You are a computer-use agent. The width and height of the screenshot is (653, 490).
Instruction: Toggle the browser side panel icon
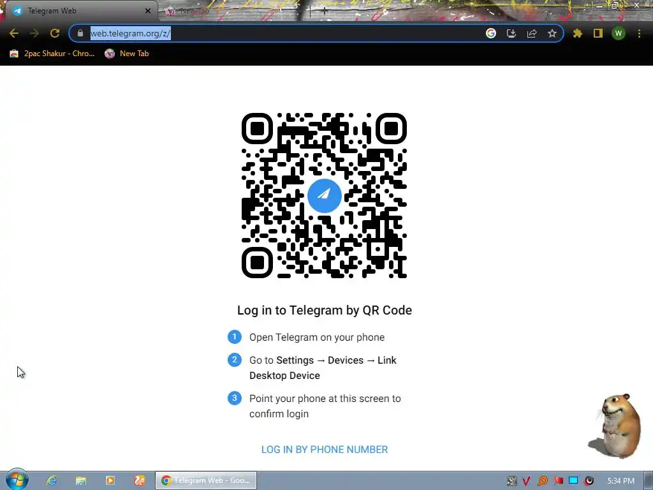[x=598, y=33]
